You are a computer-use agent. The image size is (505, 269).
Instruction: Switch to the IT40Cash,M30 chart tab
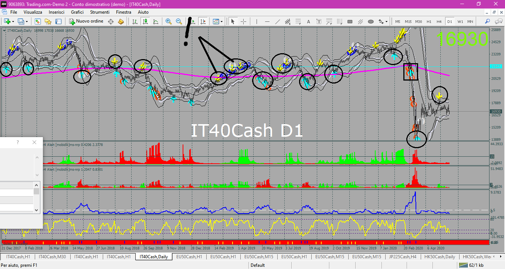click(x=52, y=256)
